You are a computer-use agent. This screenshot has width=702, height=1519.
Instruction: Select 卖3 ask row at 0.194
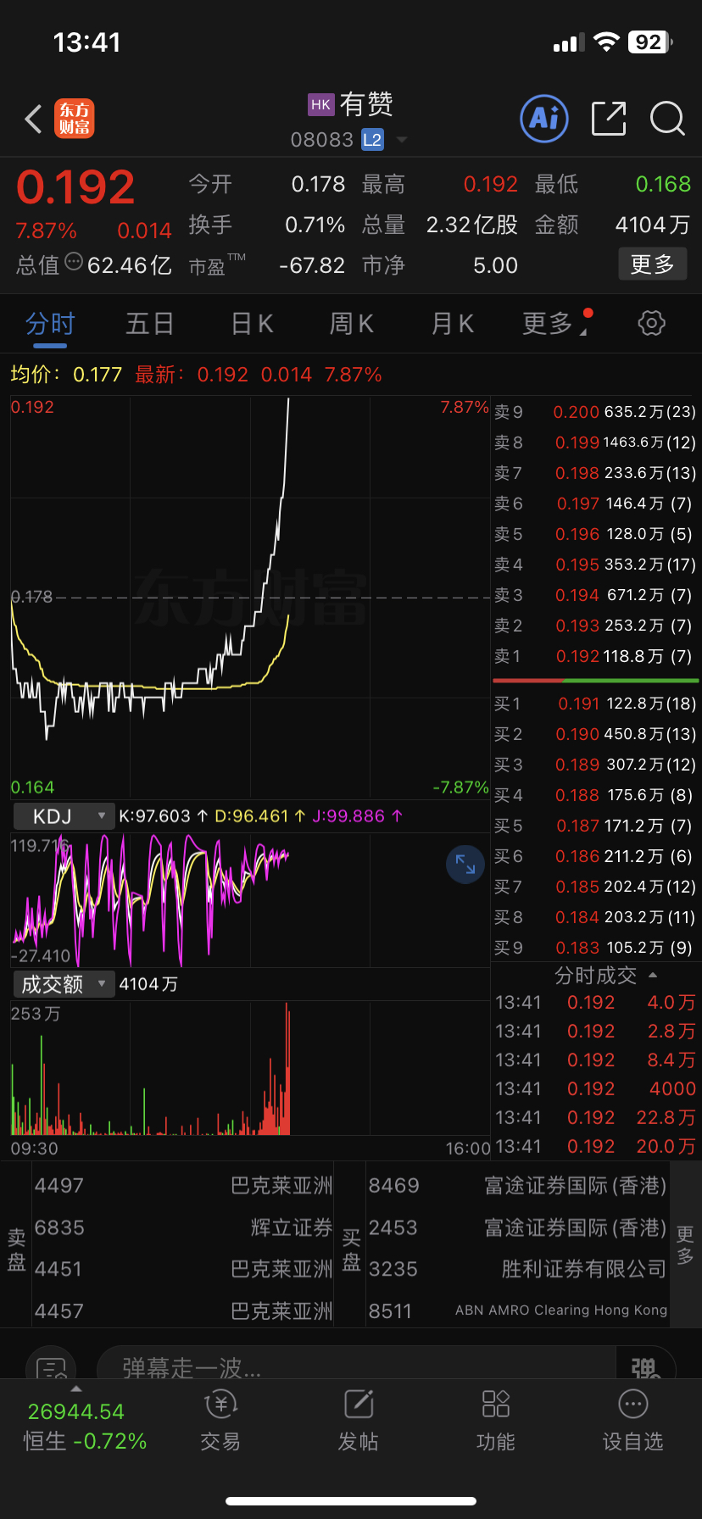click(595, 595)
